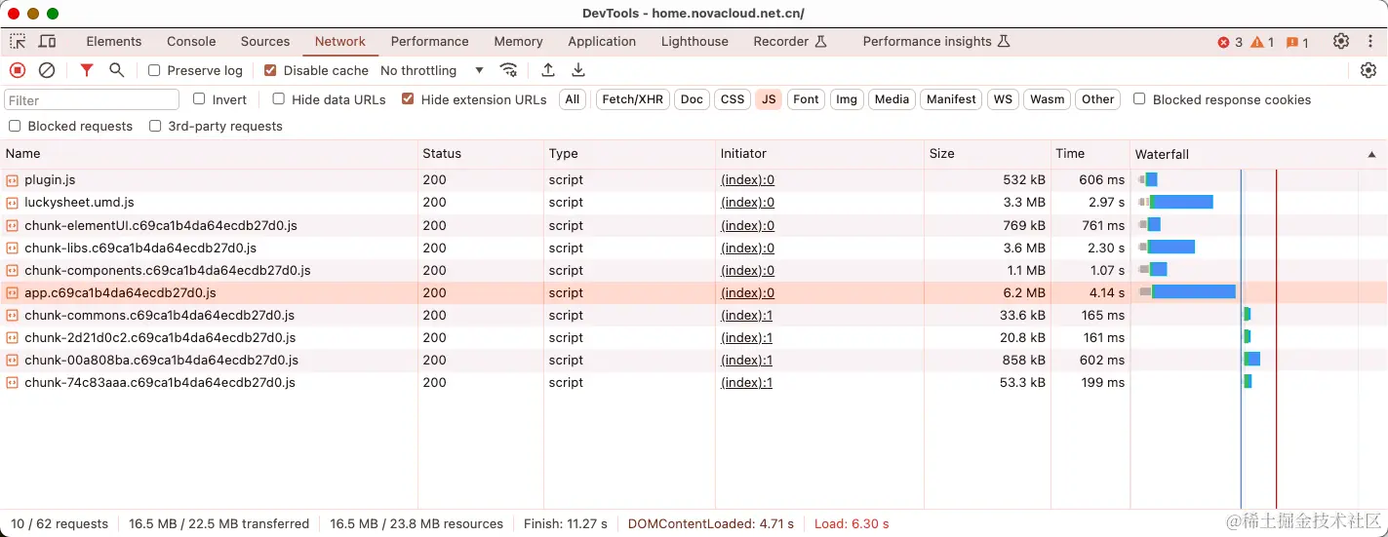Click the script icon beside luckysheet.umd.js
Screen dimensions: 1388x537
[13, 203]
